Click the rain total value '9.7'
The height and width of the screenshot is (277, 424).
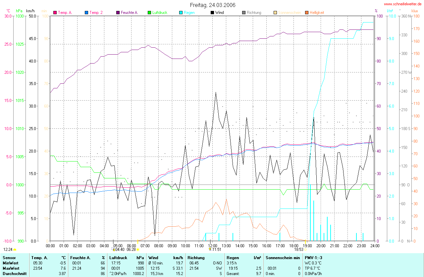[258, 274]
